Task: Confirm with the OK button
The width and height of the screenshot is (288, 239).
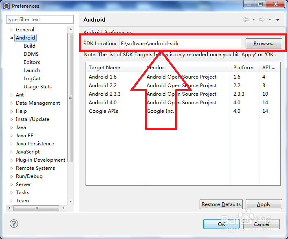Action: (222, 224)
